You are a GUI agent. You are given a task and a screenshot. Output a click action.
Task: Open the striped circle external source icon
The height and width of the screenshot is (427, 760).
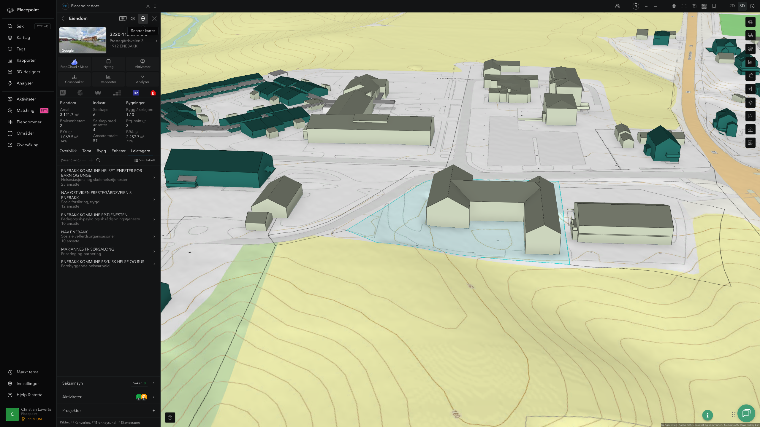(80, 93)
